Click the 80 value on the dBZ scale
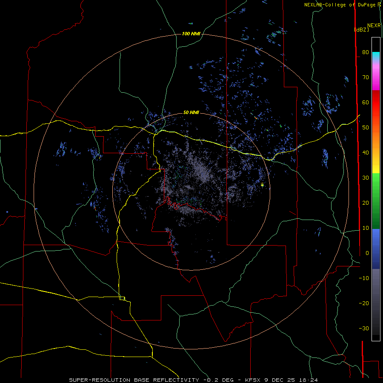The image size is (383, 383). pyautogui.click(x=366, y=52)
